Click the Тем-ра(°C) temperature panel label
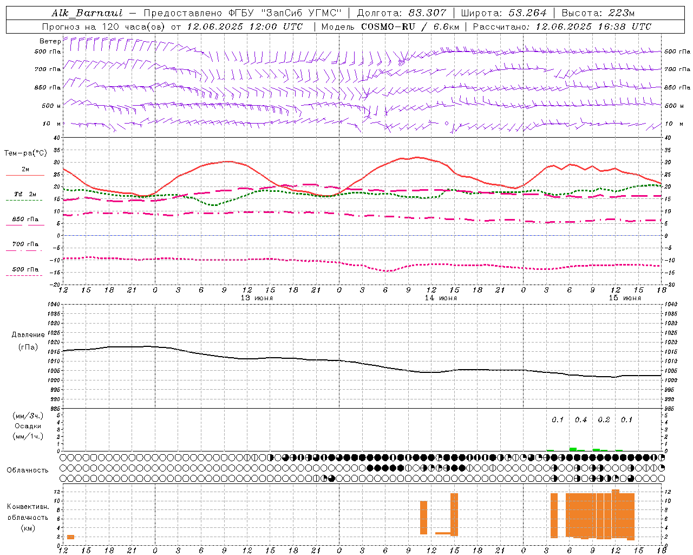This screenshot has height=555, width=693. [x=25, y=153]
